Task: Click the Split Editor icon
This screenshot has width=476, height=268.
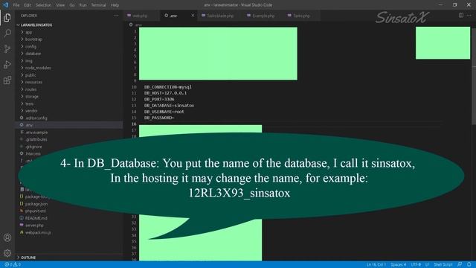Action: click(461, 15)
